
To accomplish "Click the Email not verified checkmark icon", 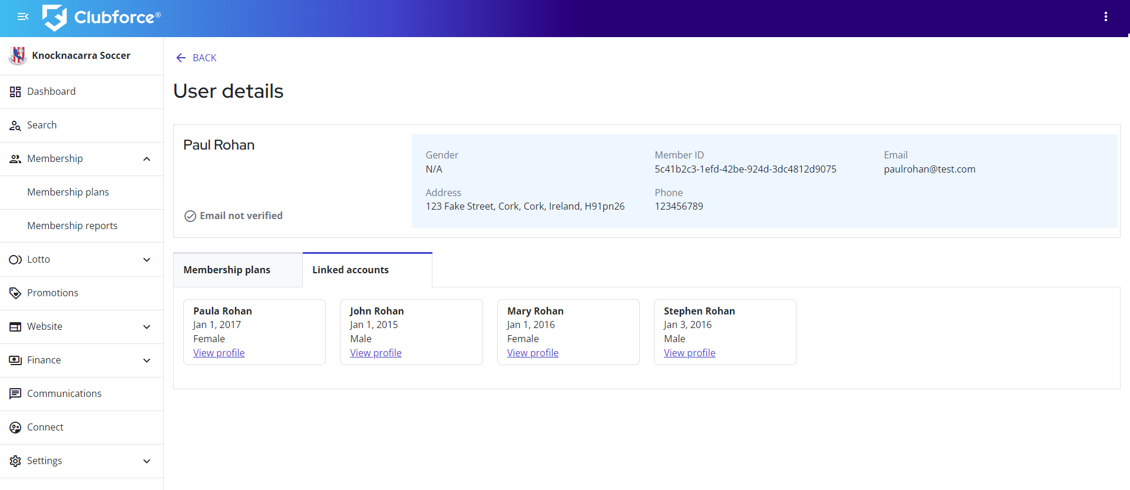I will click(x=190, y=216).
